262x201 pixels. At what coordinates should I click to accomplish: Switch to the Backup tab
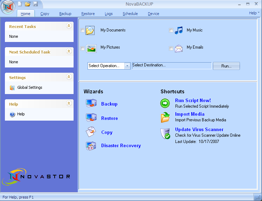pos(65,14)
